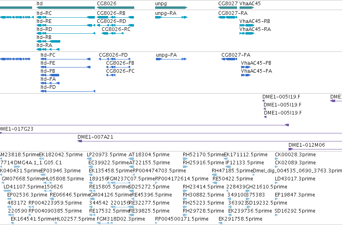Open transcript CG8026-RD
Viewport: 342px width, 225px height.
tap(111, 21)
